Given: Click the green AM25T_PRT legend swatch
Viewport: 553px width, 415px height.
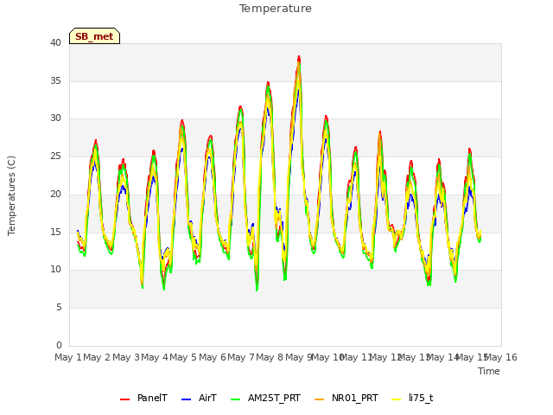Looking at the screenshot, I should click(236, 399).
